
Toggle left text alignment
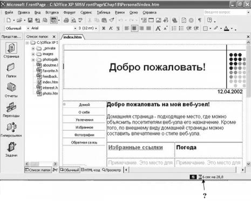127,29
